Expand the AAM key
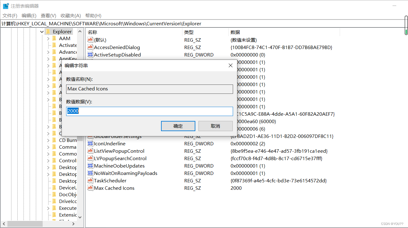 (x=48, y=39)
